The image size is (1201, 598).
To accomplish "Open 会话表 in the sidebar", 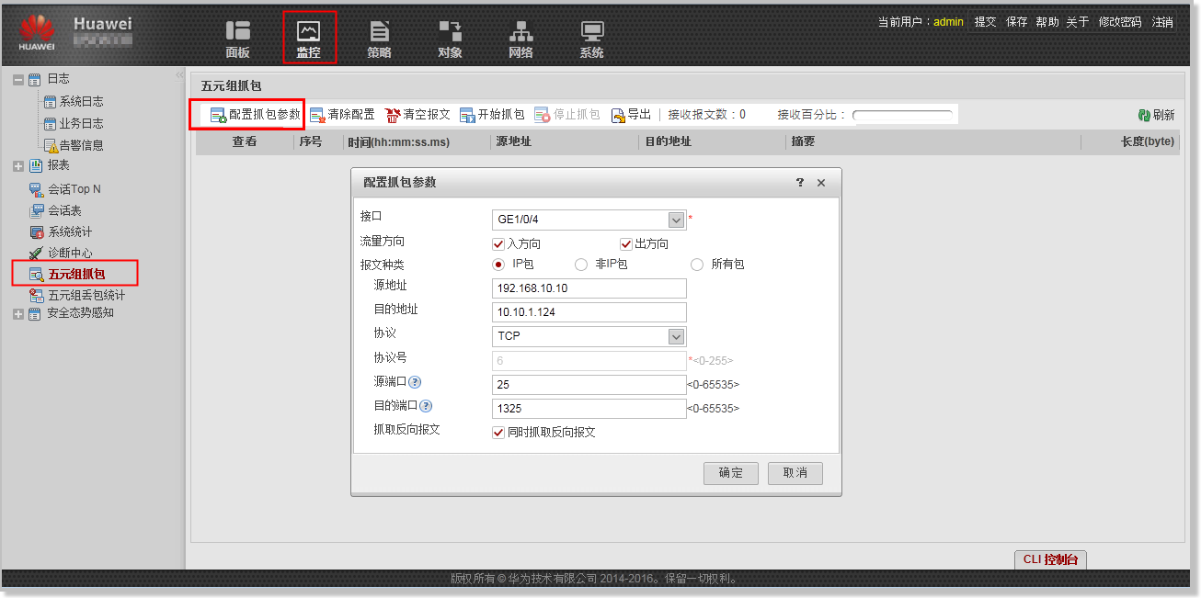I will coord(64,210).
